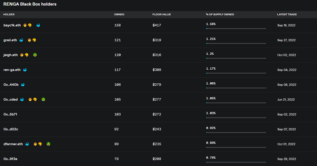Click the boy face badge next to jeigh.eth

[x=22, y=55]
